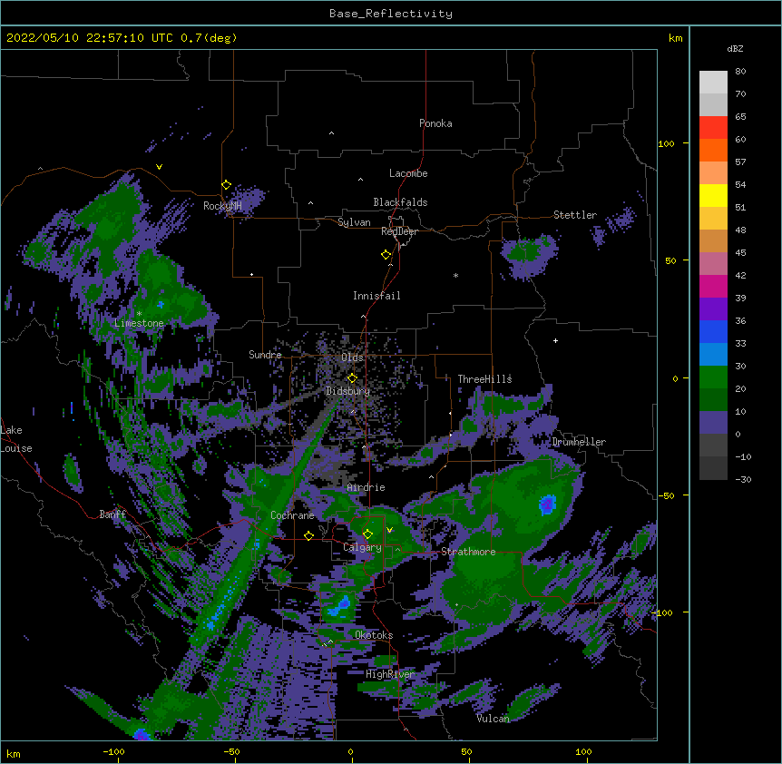Click the yellow marker above Calgary label
This screenshot has width=782, height=764.
click(x=367, y=534)
